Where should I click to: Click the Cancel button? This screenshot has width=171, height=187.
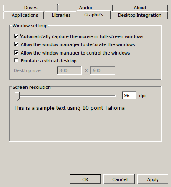tap(119, 179)
